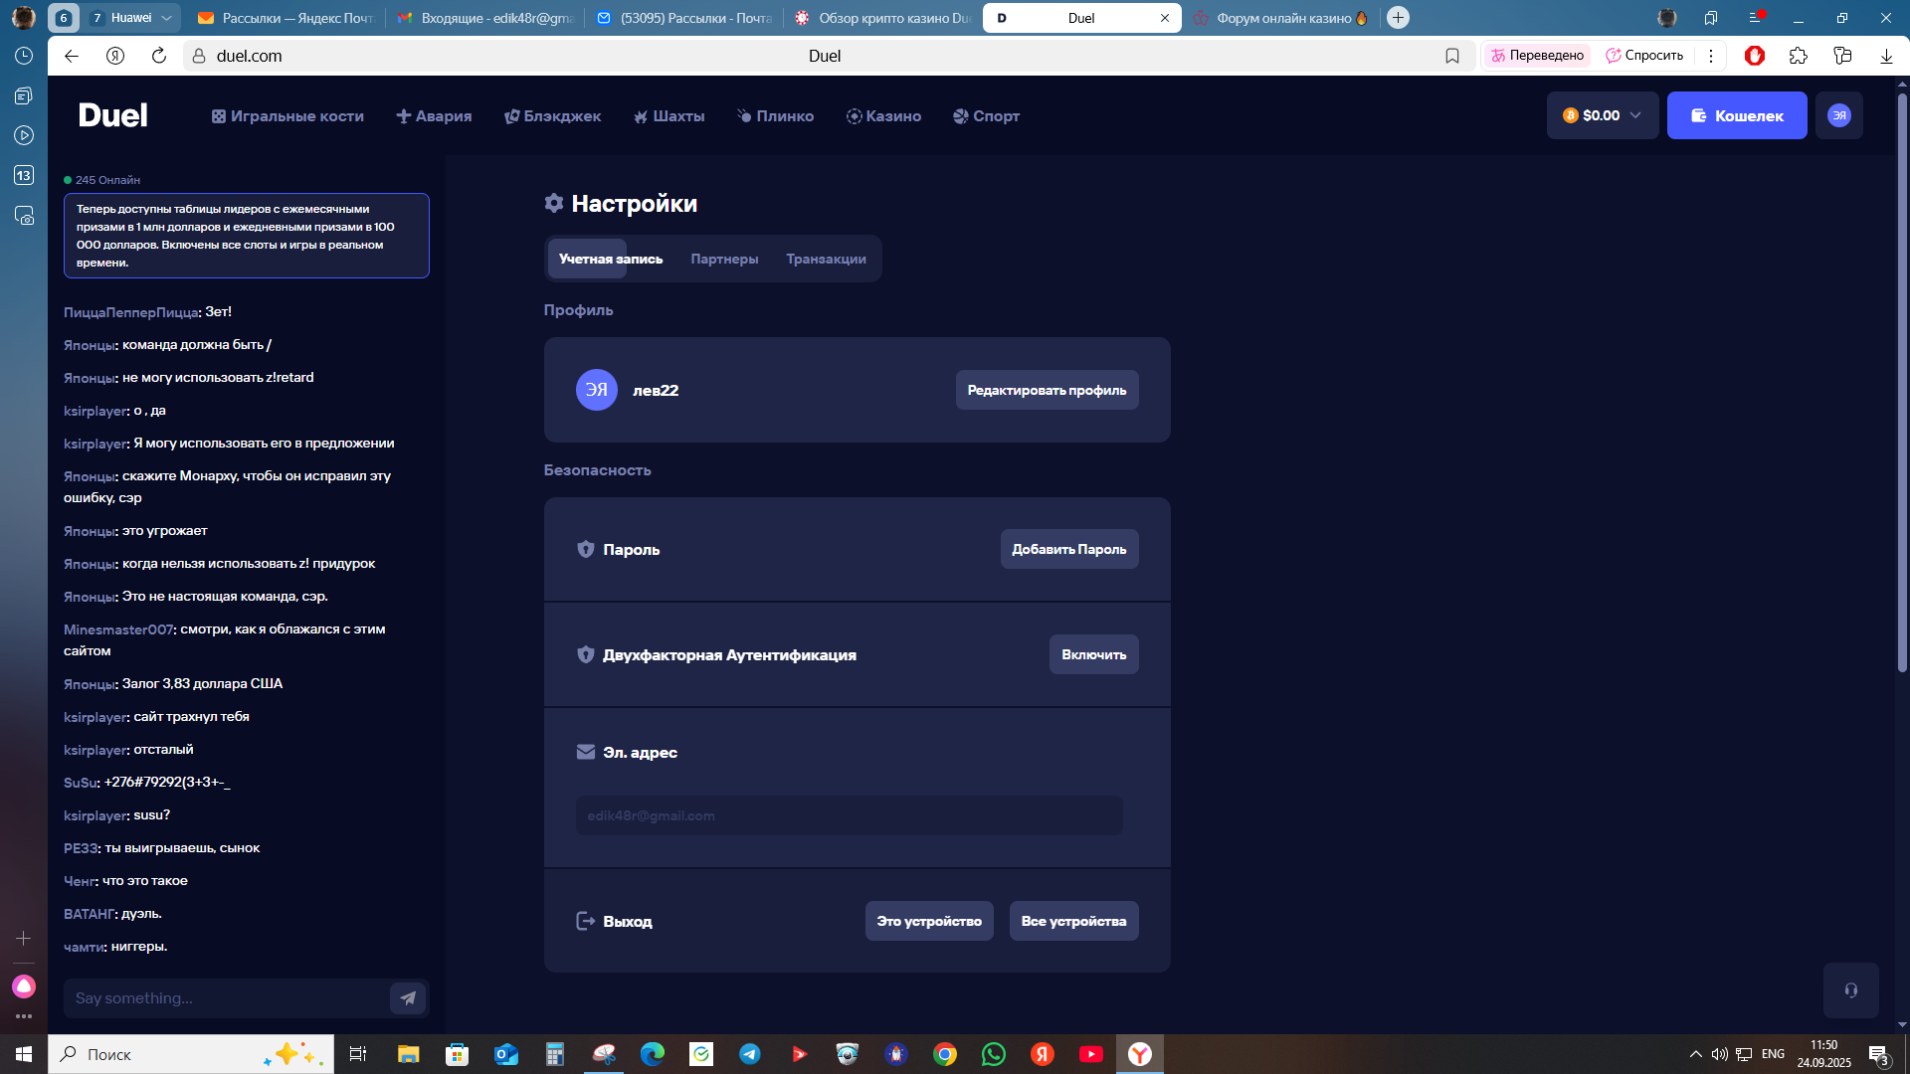Click Редактировать профиль button
This screenshot has width=1910, height=1074.
1047,390
